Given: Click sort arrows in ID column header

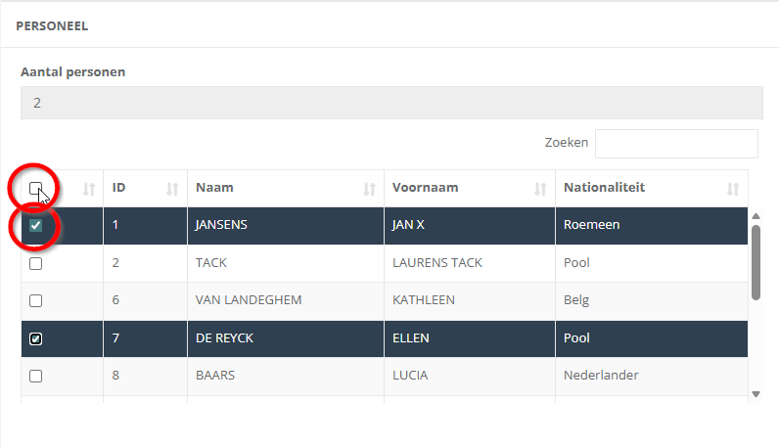Looking at the screenshot, I should [x=172, y=189].
